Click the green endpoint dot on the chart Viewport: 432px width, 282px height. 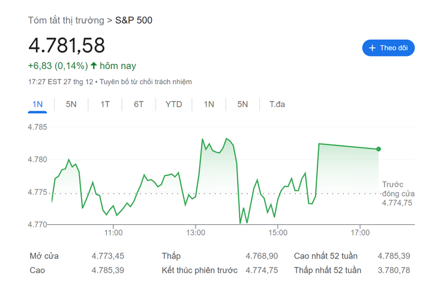pos(379,149)
